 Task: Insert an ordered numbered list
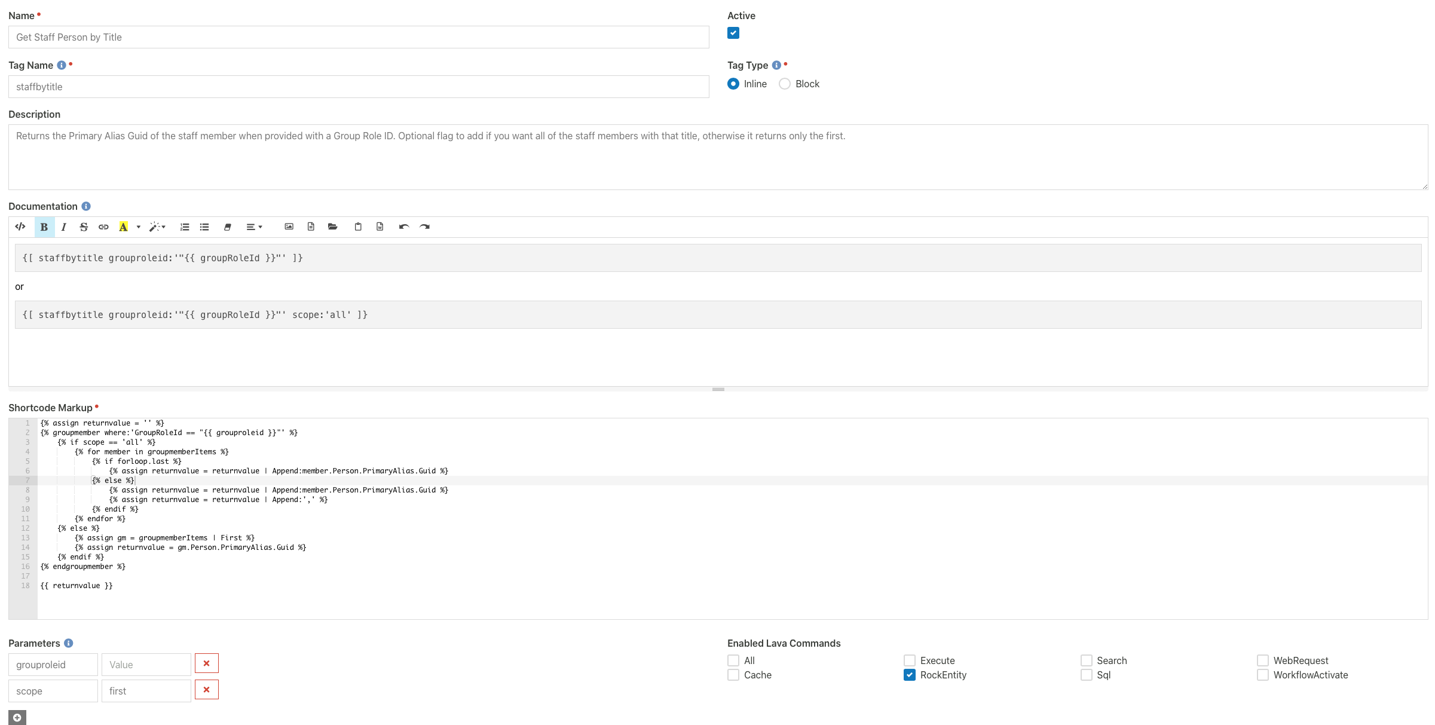[185, 227]
